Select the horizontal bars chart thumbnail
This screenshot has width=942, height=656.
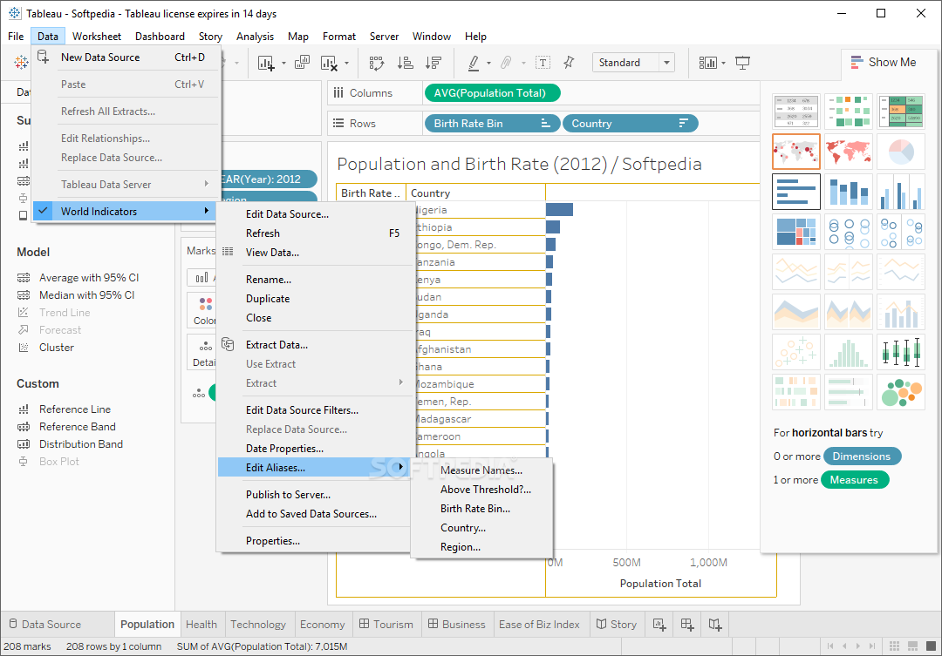tap(796, 192)
